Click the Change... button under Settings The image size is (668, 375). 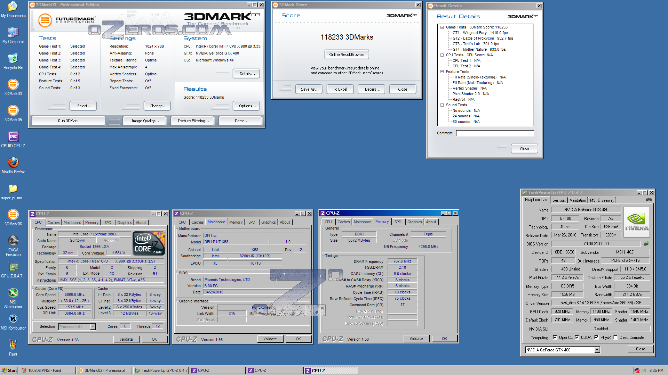click(158, 106)
